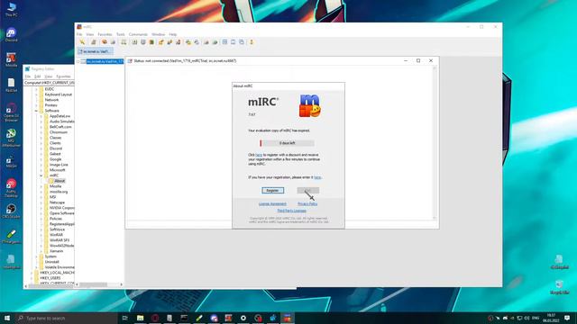Click the '0 days left' progress bar

coord(287,143)
